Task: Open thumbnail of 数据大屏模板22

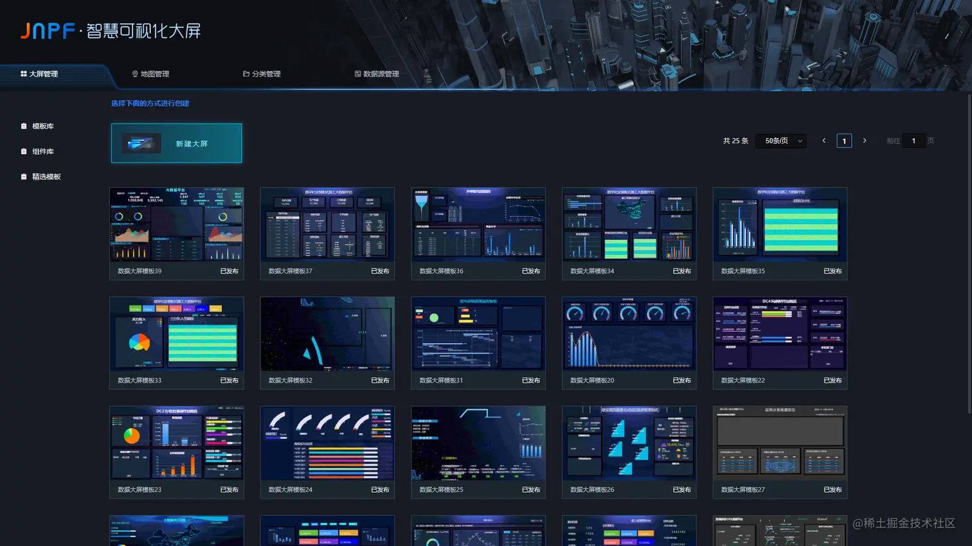Action: click(780, 333)
